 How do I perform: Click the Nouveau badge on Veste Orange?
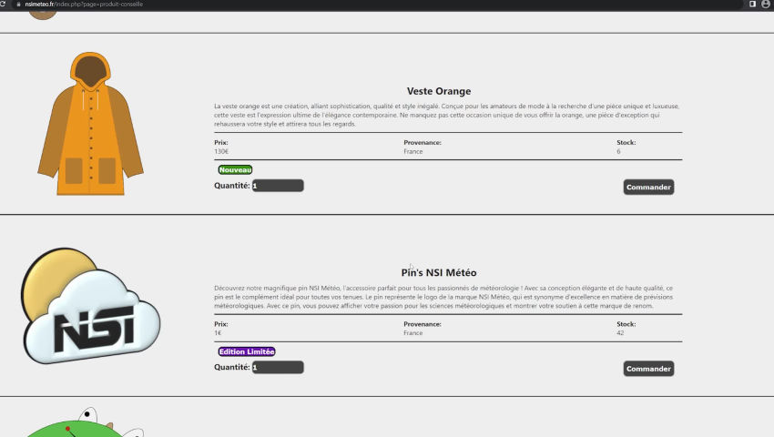[235, 169]
